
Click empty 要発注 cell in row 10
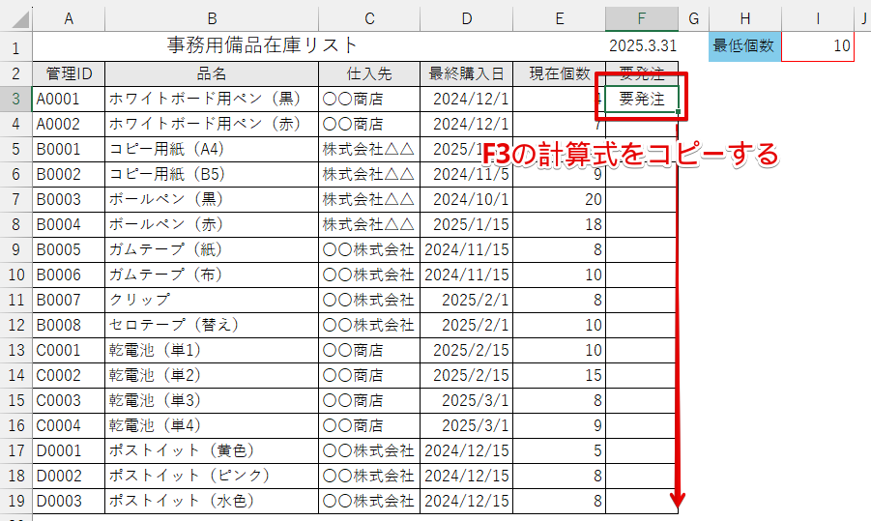point(642,275)
